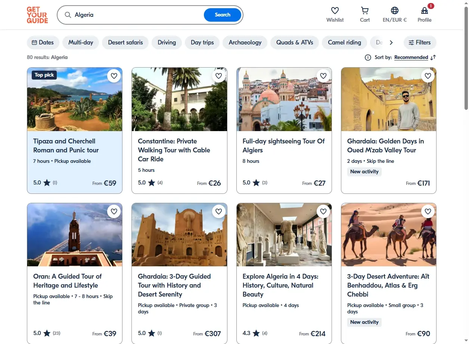Click the Ghardaia mud-brick fortress thumbnail
Screen dimensions: 469x344
point(179,235)
